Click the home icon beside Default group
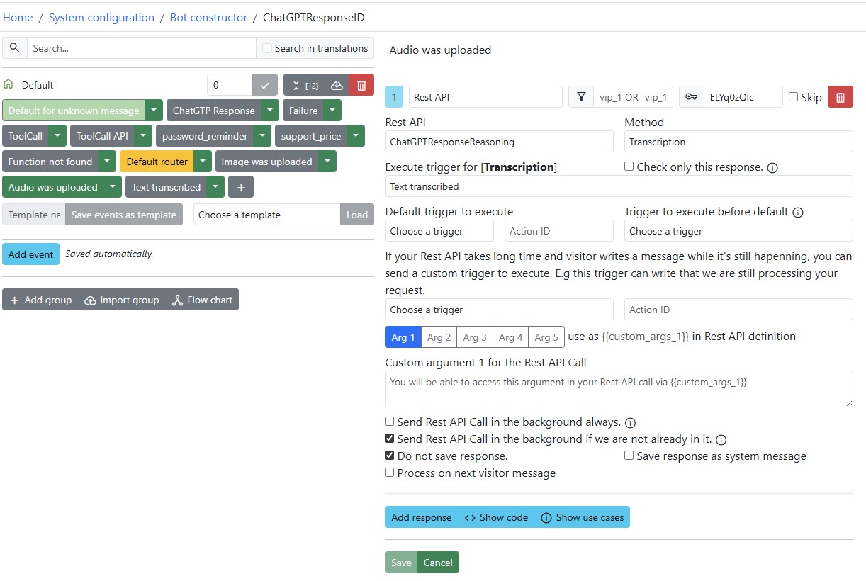 pos(9,84)
